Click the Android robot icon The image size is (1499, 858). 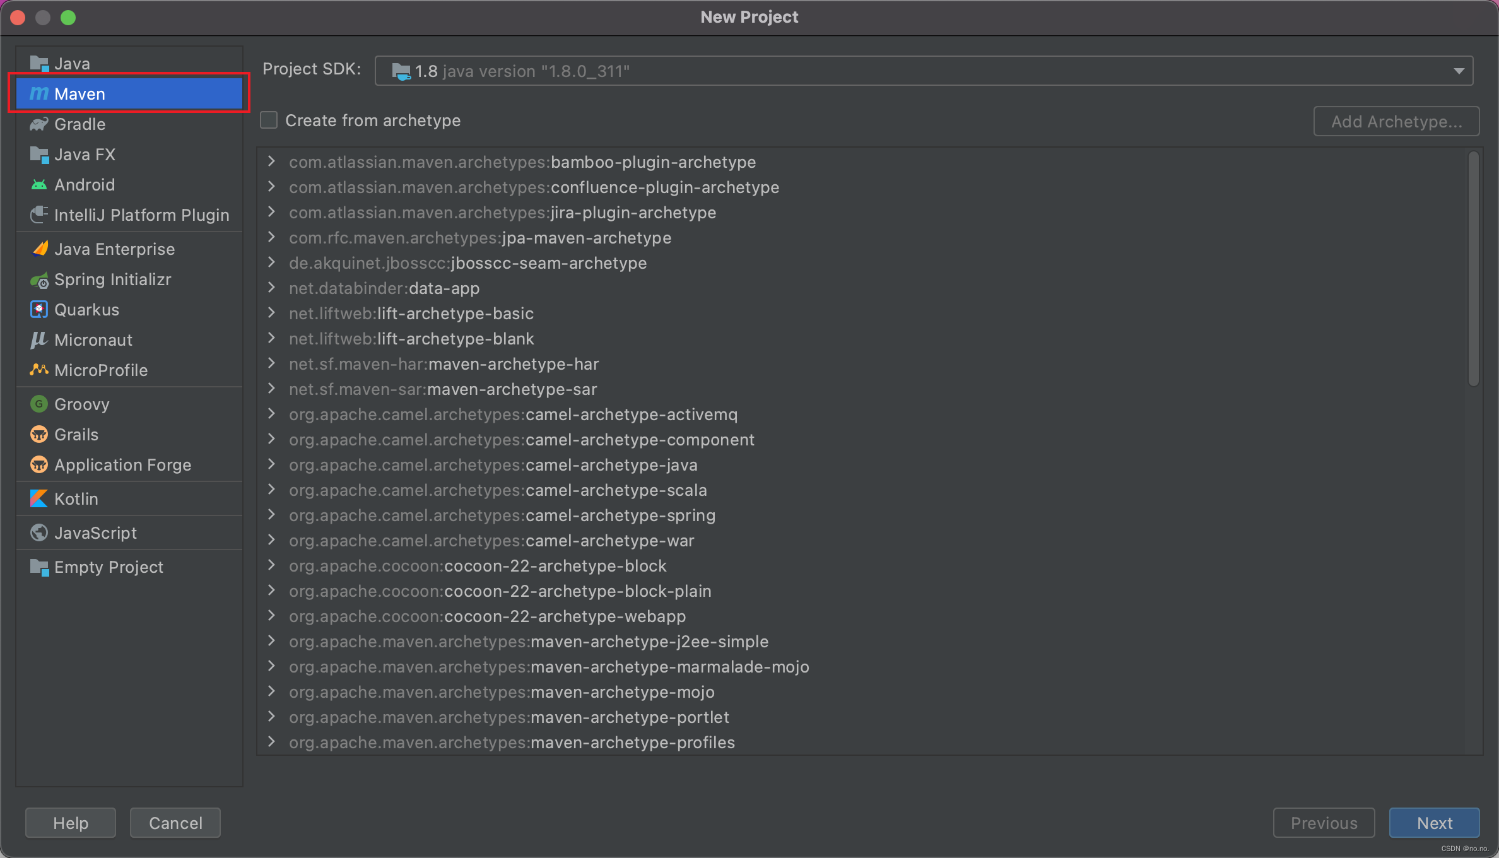coord(39,185)
